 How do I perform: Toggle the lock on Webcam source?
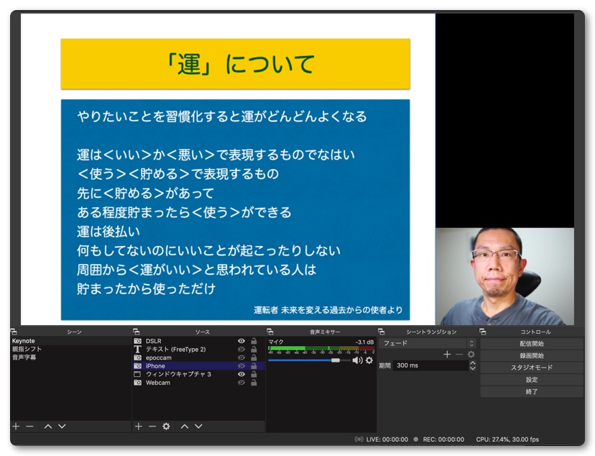coord(254,383)
